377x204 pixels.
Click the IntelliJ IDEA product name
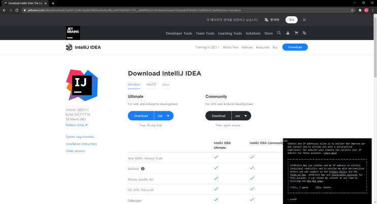coord(88,47)
